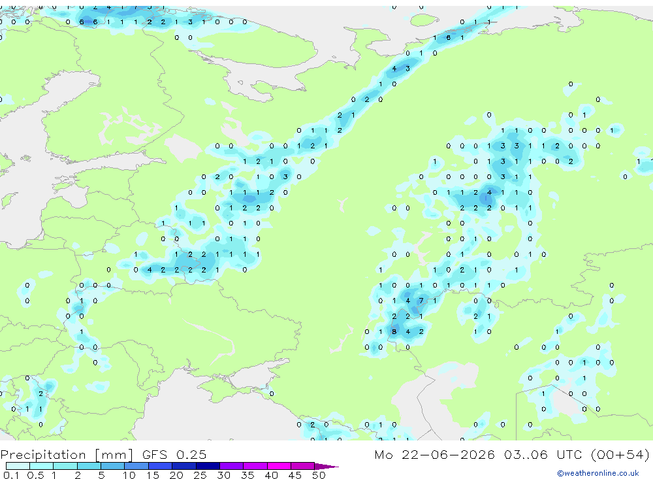Choose the 20–25 mm dark blue swatch
Viewport: 653px width, 479px height.
(x=183, y=466)
